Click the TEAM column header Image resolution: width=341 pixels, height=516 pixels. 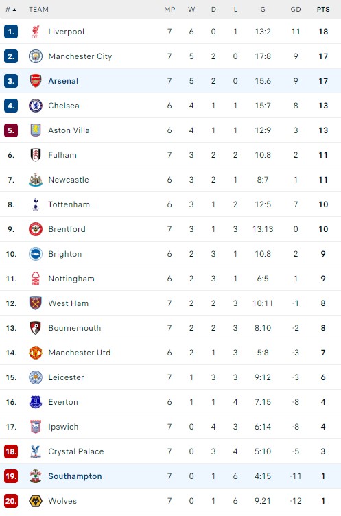(38, 9)
